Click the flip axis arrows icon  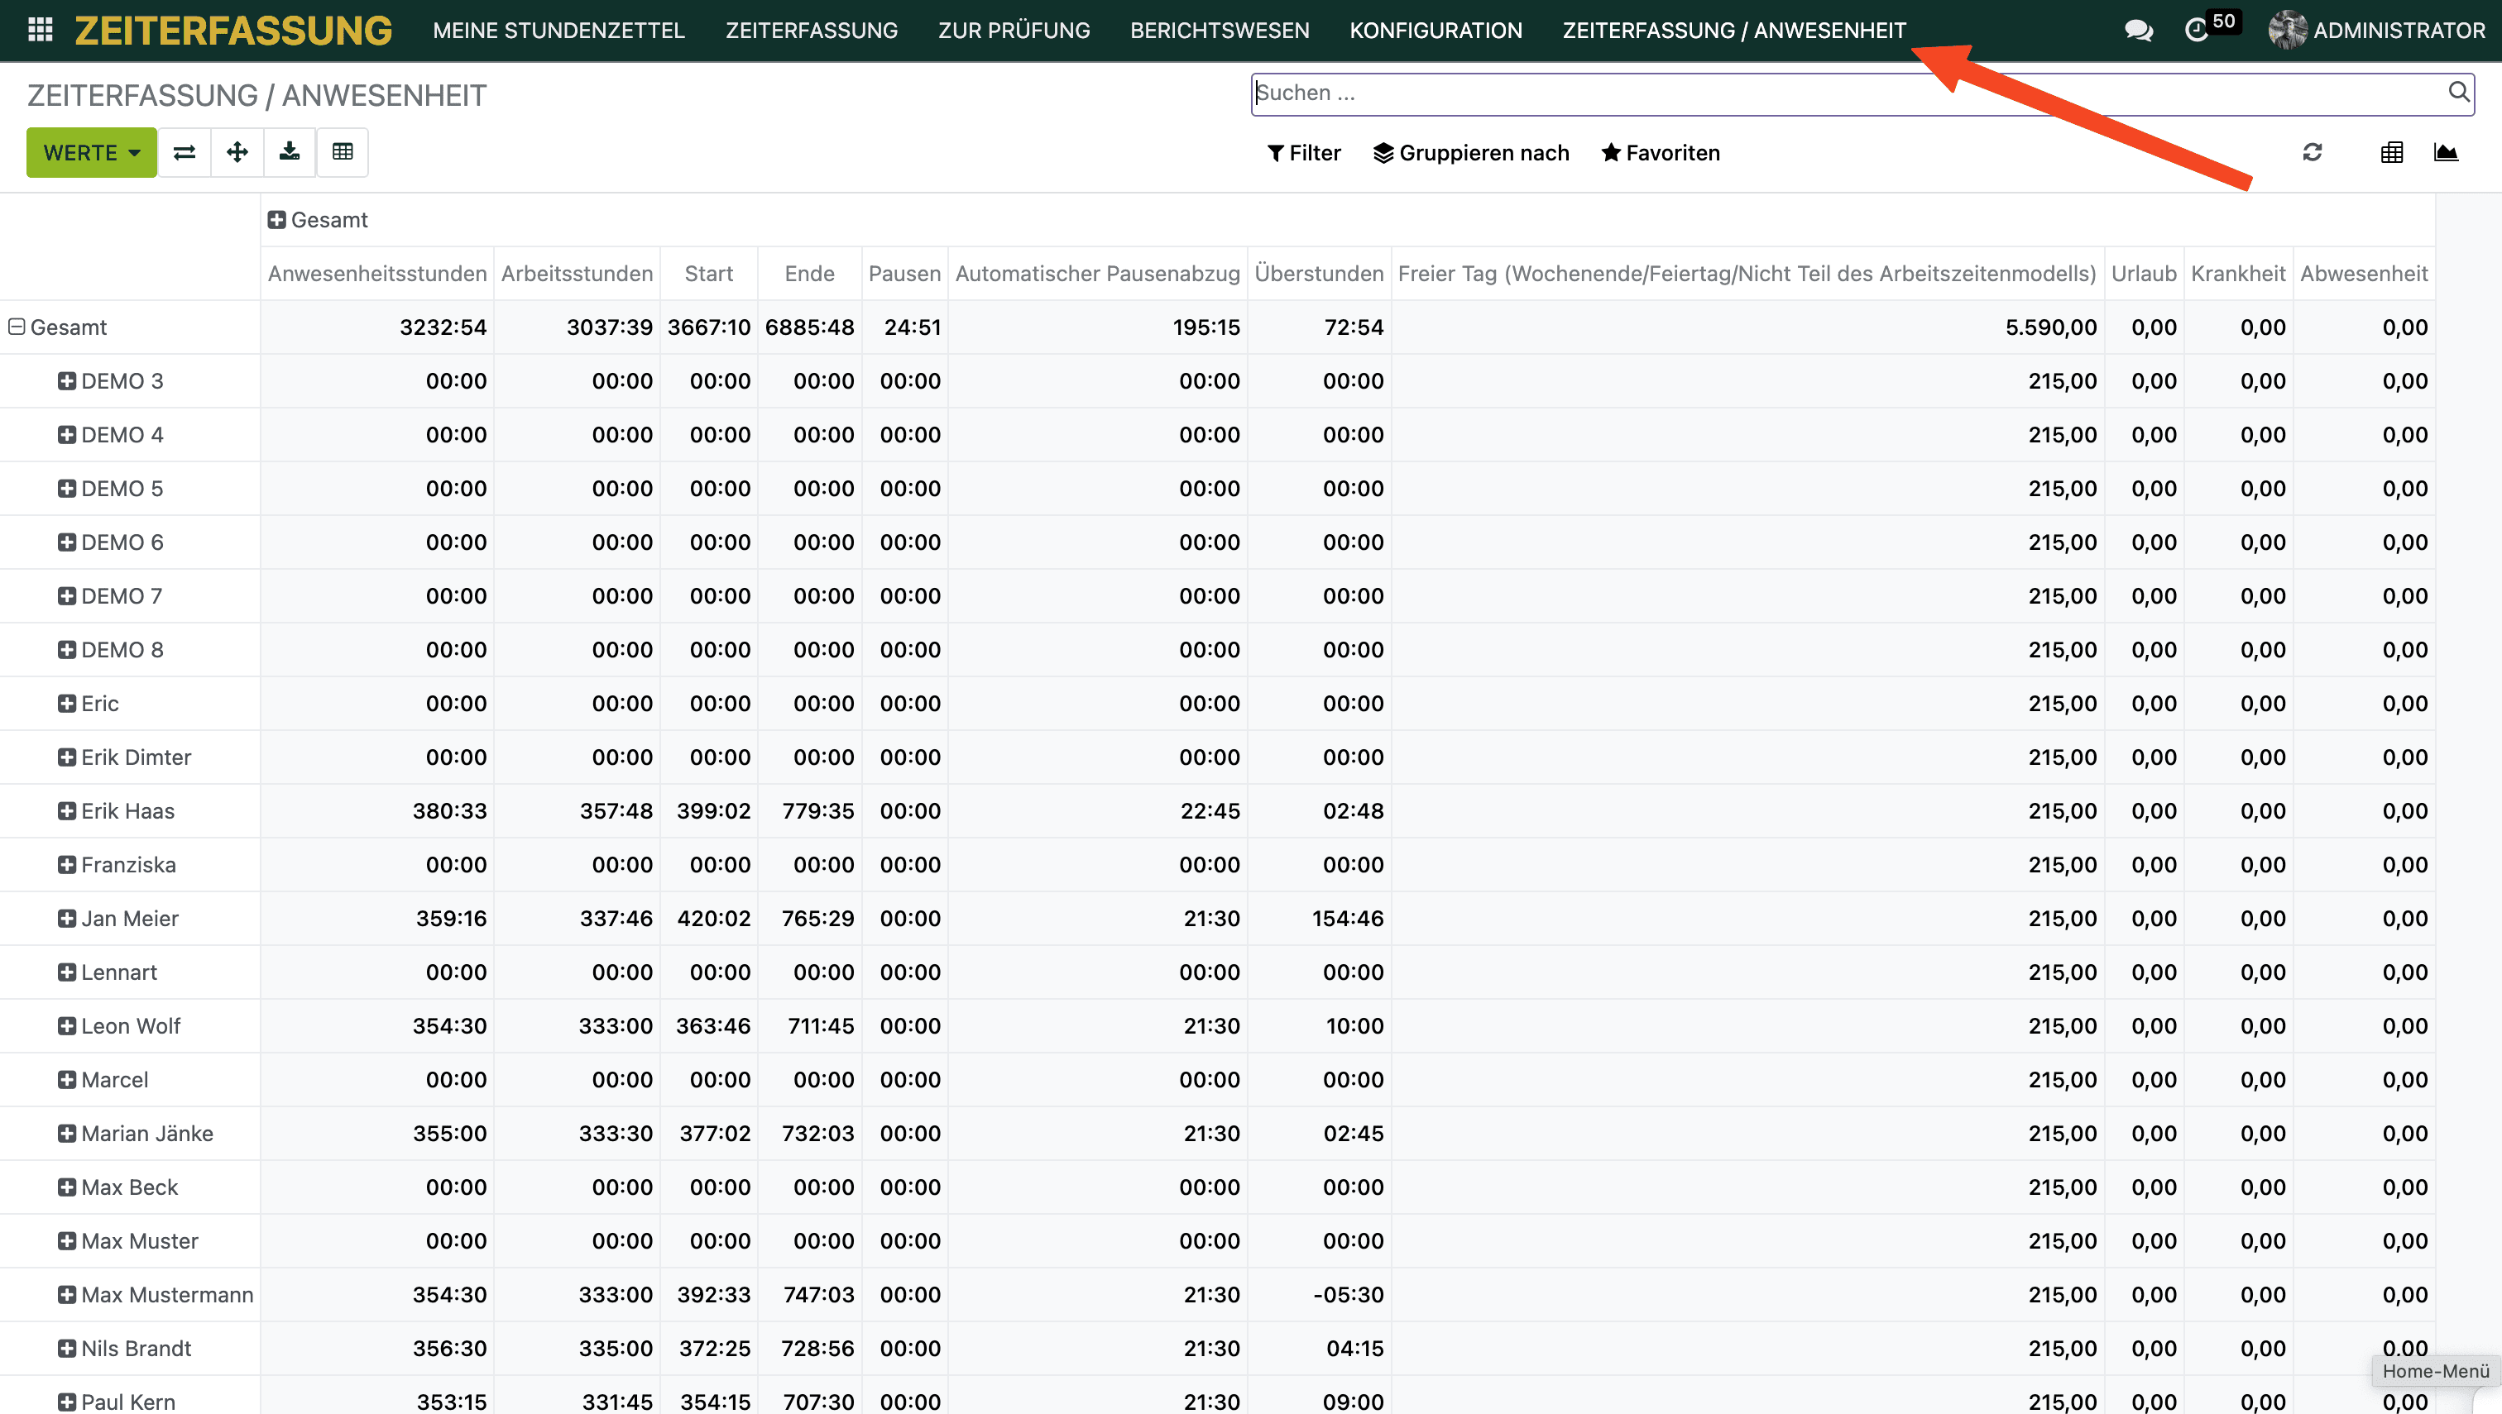click(185, 152)
